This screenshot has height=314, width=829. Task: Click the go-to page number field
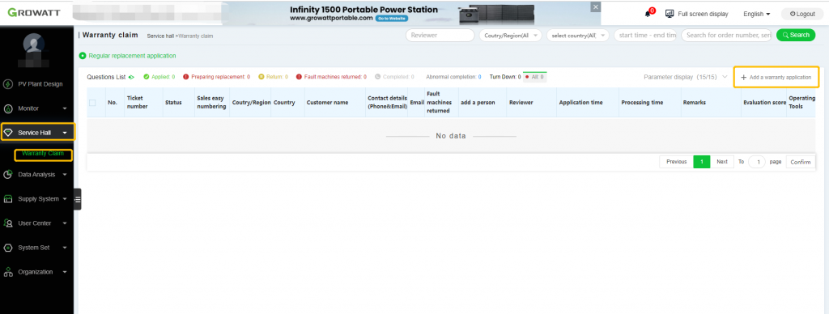point(757,162)
